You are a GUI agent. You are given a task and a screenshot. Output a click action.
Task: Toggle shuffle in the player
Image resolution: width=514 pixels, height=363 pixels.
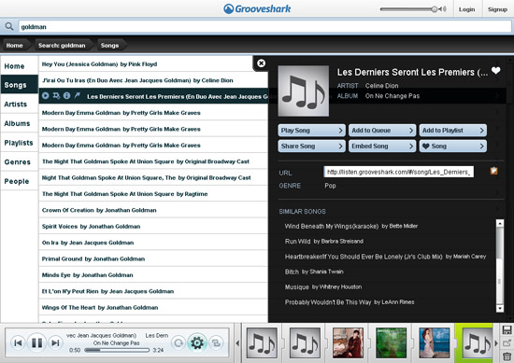click(x=216, y=342)
